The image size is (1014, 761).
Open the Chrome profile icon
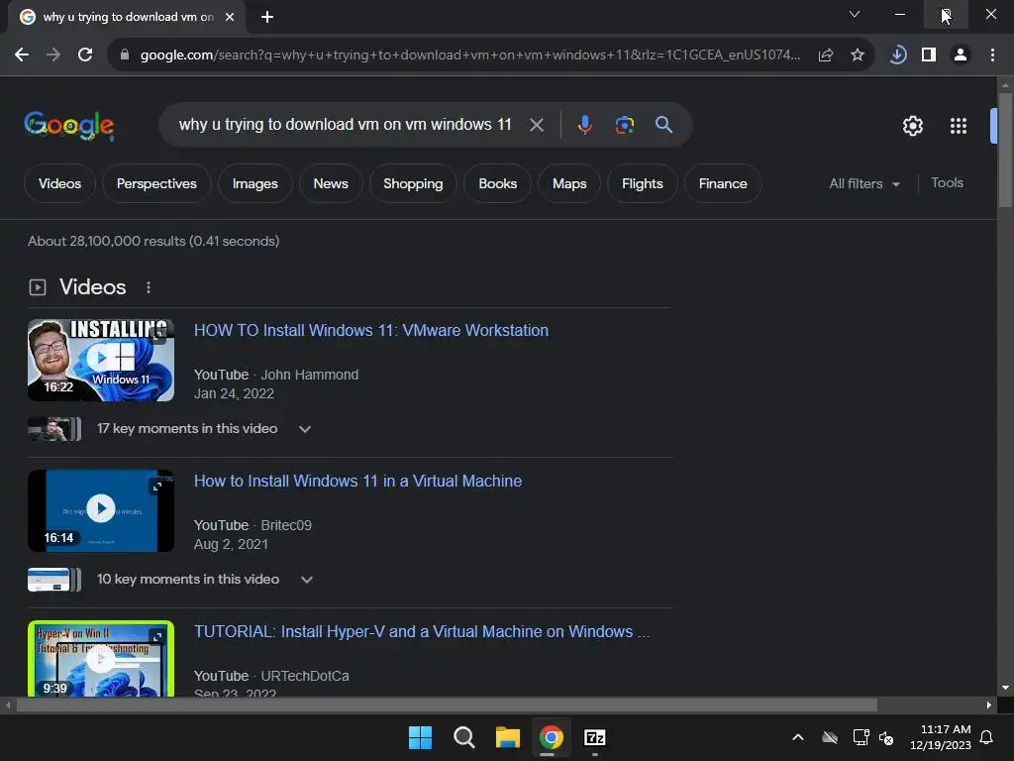961,55
